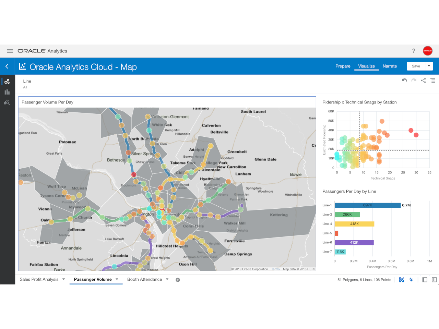Click the Fairfax Station label on the map
This screenshot has width=439, height=329.
coord(44,265)
